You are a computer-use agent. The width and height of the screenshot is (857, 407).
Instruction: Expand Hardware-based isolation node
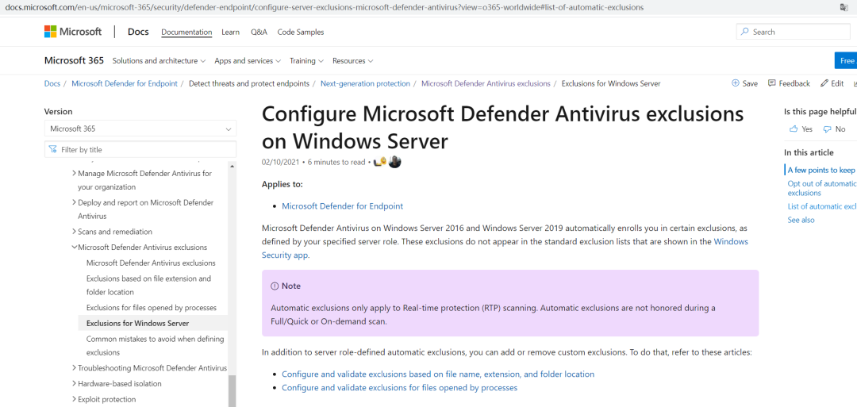click(x=75, y=383)
